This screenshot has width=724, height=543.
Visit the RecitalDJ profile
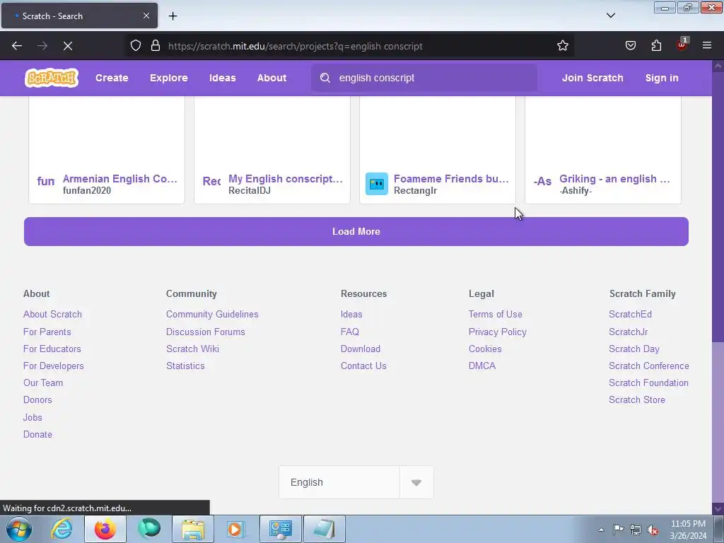coord(250,190)
